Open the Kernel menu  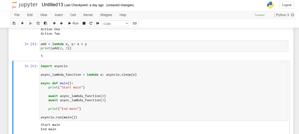[88, 15]
